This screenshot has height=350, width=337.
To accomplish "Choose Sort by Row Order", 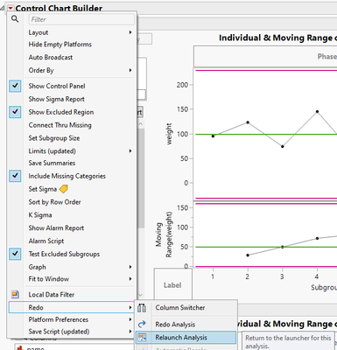I will (x=54, y=202).
